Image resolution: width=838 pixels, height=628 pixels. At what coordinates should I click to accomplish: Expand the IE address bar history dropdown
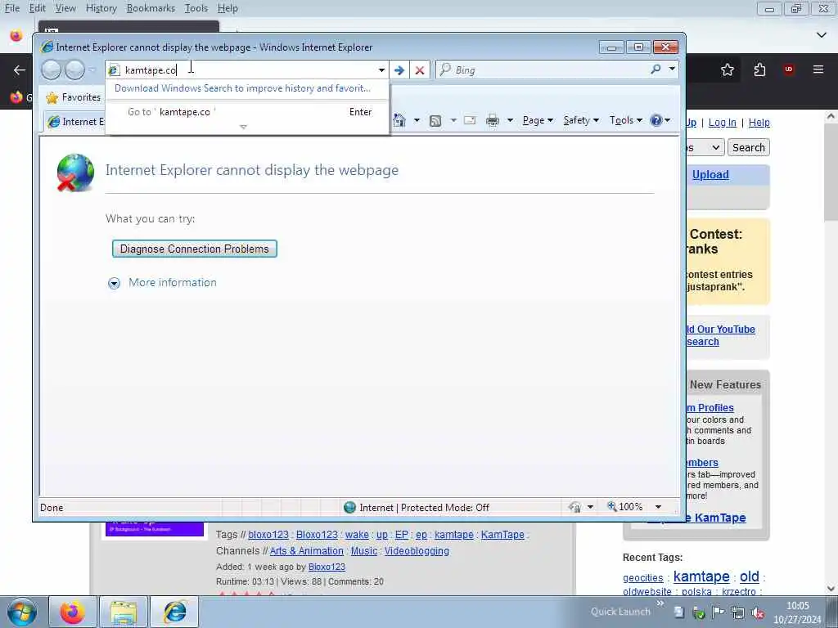(x=381, y=70)
